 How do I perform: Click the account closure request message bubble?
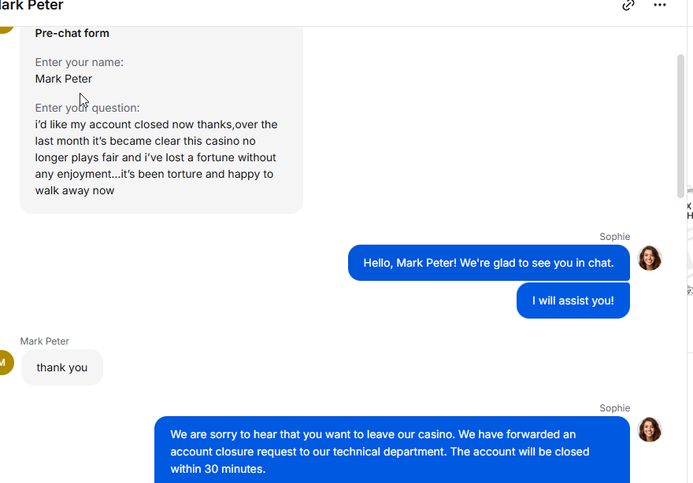pyautogui.click(x=392, y=450)
